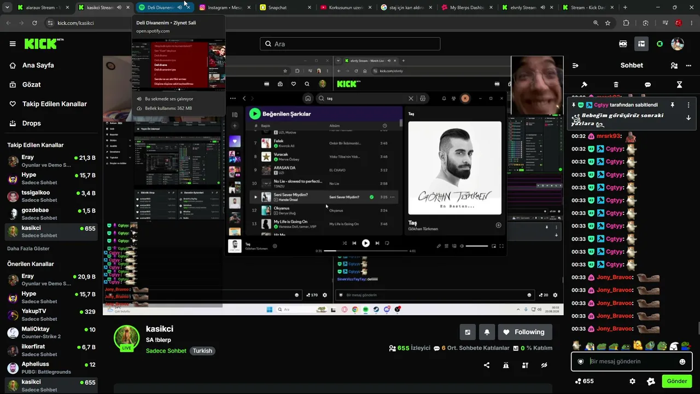Click the zoom magnifier icon in the address bar
The image size is (700, 394).
pos(596,23)
